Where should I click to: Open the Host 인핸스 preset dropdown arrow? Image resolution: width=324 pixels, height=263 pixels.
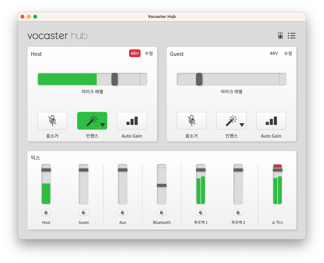tap(102, 125)
